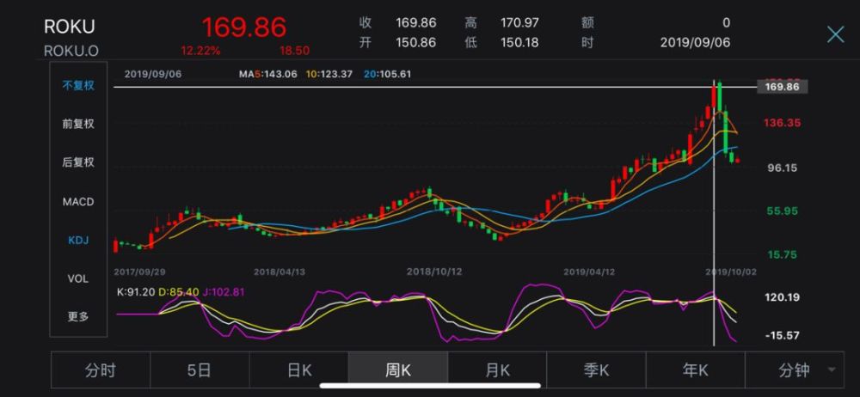
Task: Click the high price 170.97
Action: pos(520,23)
